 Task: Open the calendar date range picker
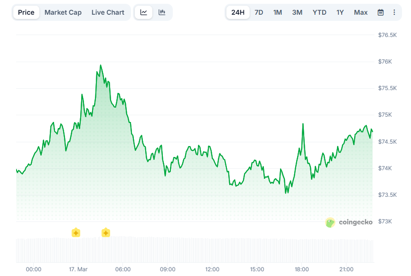click(381, 12)
